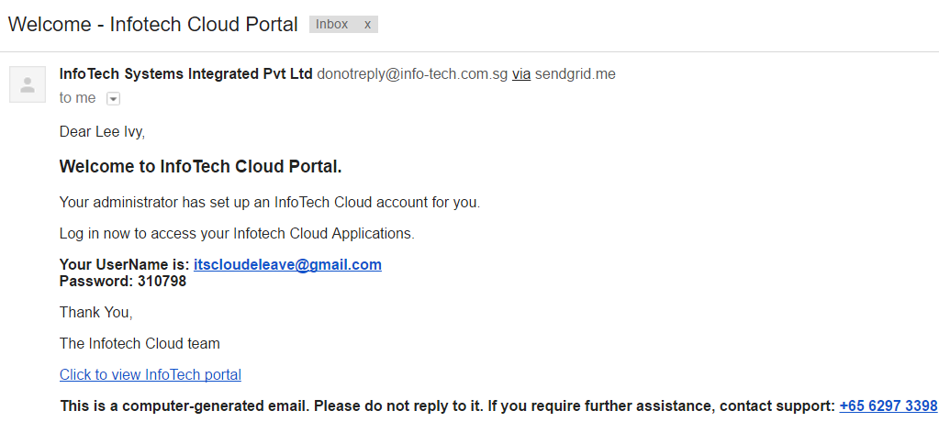Click the 'Your UserName is:' label
This screenshot has height=433, width=939.
(x=124, y=265)
